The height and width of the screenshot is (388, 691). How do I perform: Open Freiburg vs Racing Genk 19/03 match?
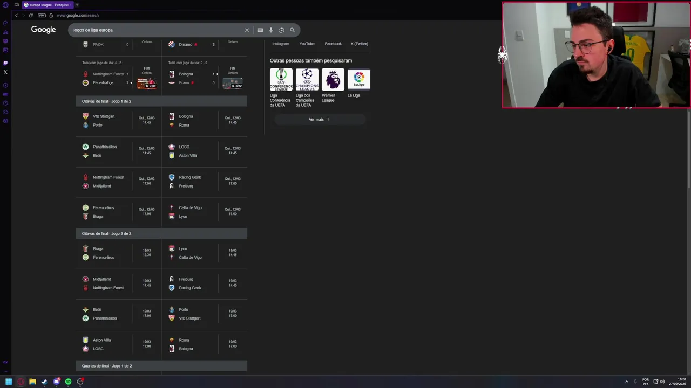pyautogui.click(x=205, y=283)
